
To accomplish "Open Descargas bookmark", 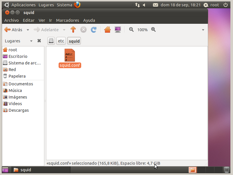I will pyautogui.click(x=23, y=110).
